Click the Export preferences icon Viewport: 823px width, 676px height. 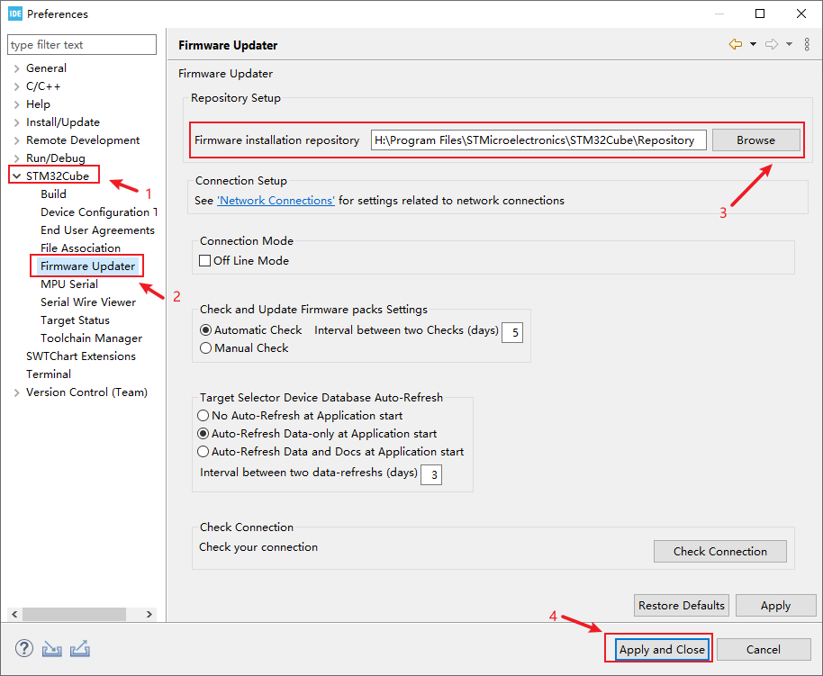79,648
